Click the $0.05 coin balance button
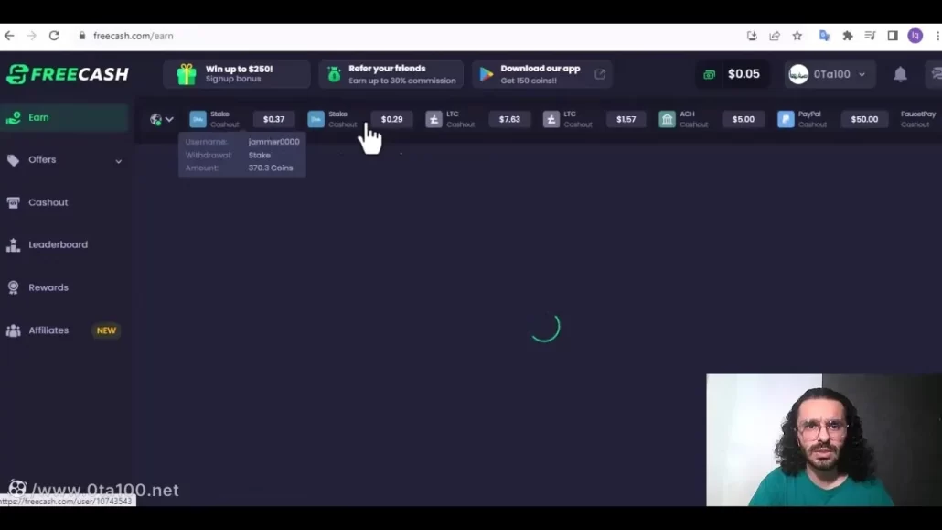Viewport: 942px width, 530px height. [x=733, y=74]
